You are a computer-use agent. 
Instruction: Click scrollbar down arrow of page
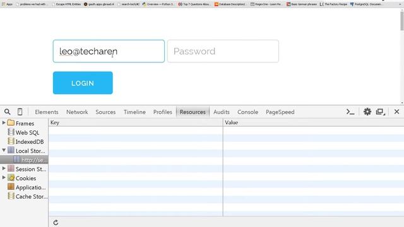pyautogui.click(x=402, y=103)
